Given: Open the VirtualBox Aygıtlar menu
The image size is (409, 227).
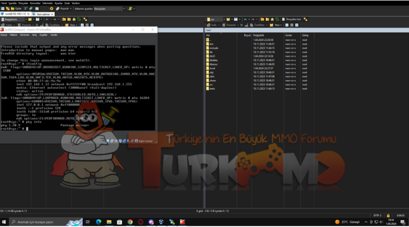Looking at the screenshot, I should click(43, 35).
